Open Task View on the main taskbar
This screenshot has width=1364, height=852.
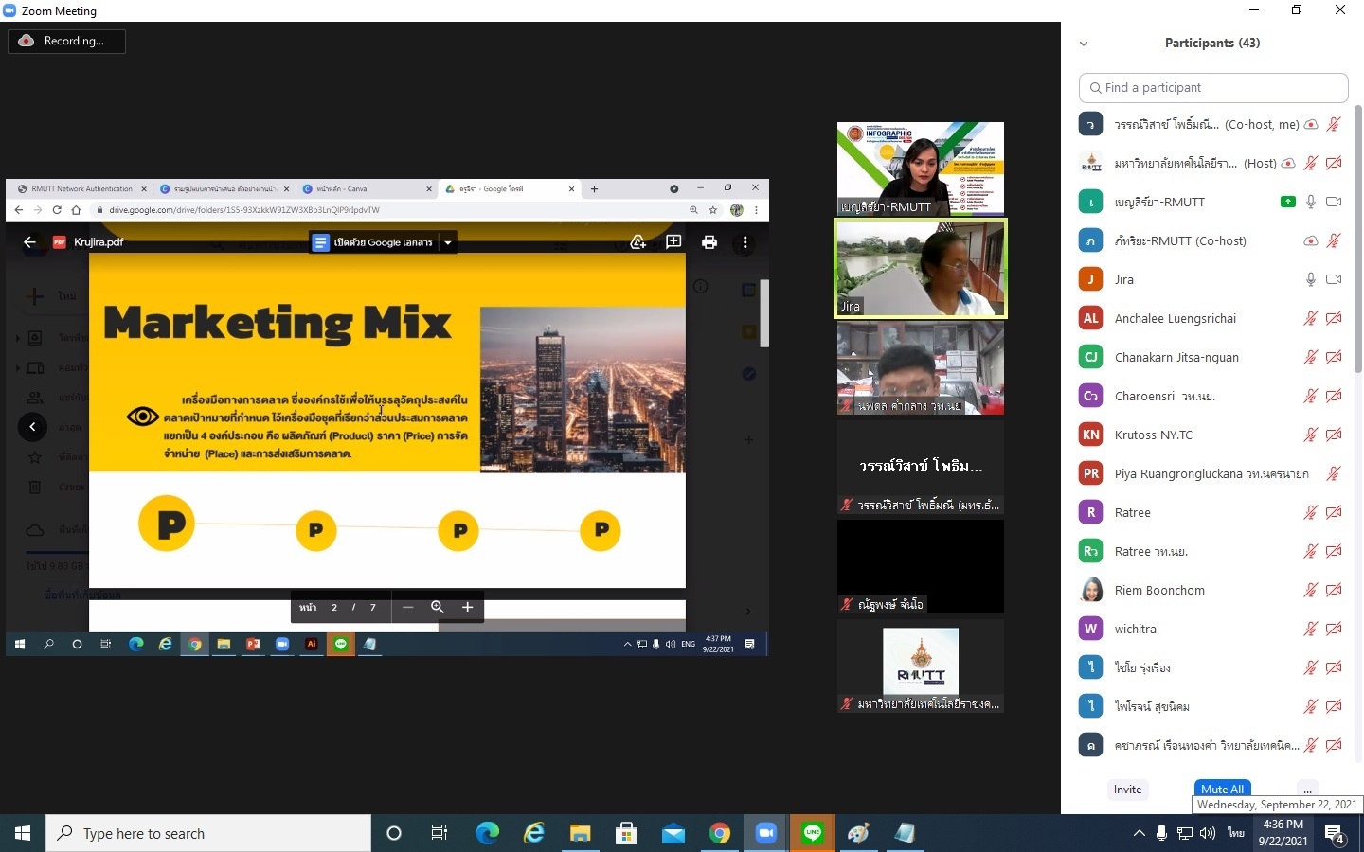tap(440, 833)
